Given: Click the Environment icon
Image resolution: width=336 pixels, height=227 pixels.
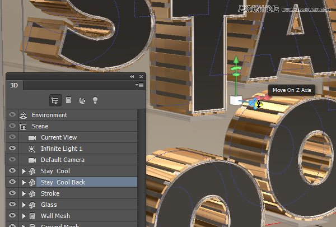Looking at the screenshot, I should click(23, 115).
